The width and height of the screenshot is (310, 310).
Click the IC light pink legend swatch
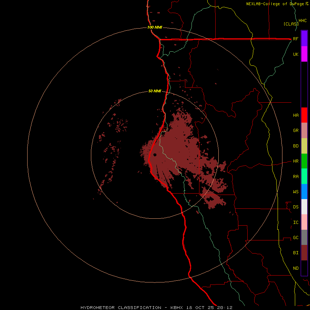(304, 222)
